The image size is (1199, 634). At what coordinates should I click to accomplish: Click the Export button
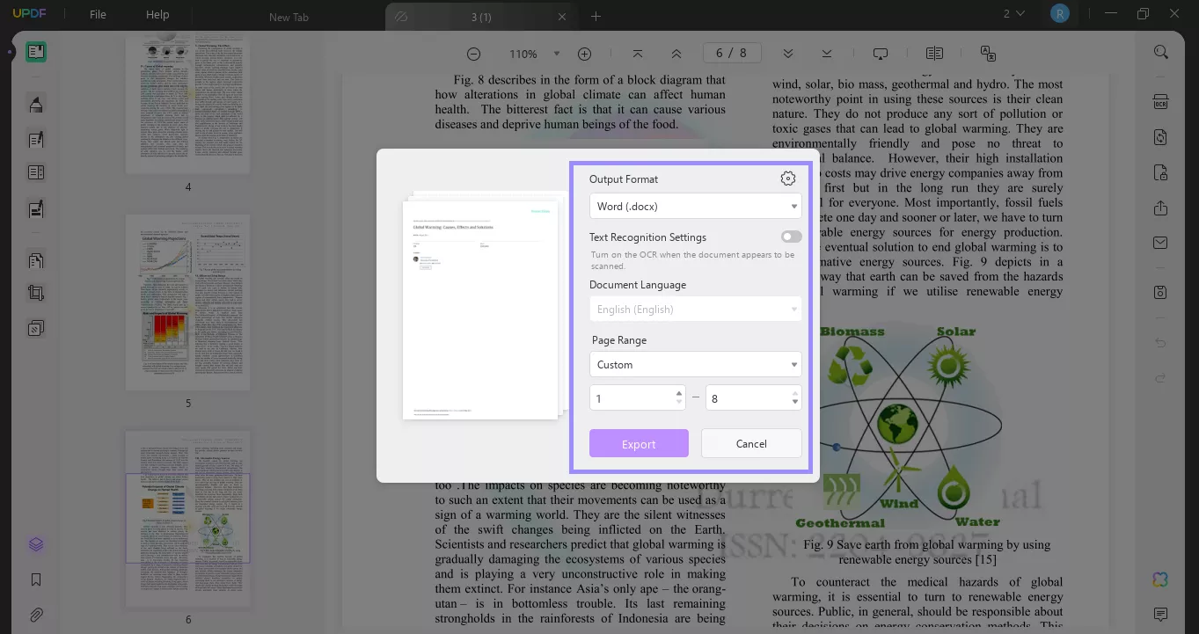click(x=639, y=443)
